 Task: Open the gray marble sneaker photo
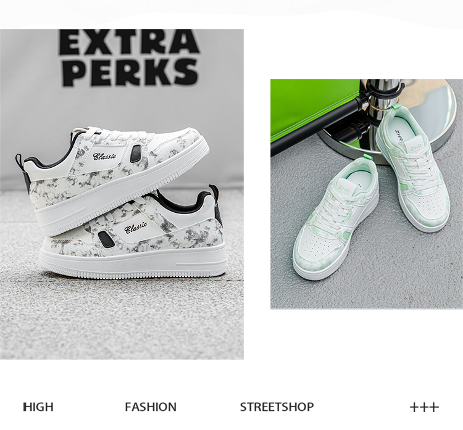point(122,194)
